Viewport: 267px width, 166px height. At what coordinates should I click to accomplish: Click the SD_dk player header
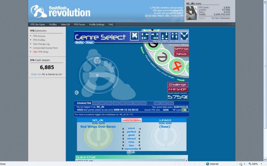[98, 120]
